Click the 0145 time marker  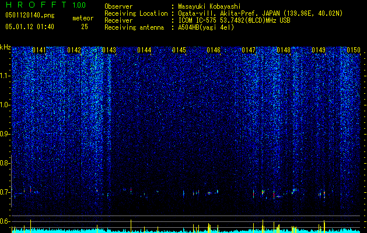pyautogui.click(x=179, y=50)
